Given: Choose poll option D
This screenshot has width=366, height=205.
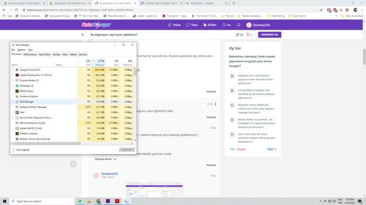Looking at the screenshot, I should click(x=232, y=120).
